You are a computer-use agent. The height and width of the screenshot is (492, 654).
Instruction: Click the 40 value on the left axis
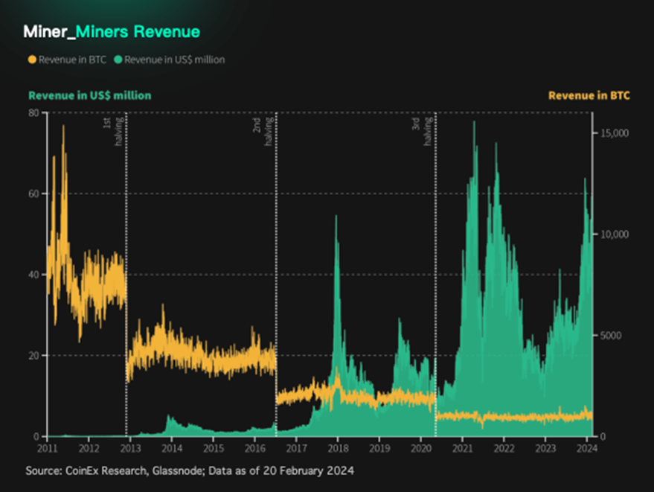click(x=34, y=275)
